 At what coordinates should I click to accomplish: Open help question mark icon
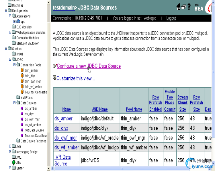pos(189,7)
